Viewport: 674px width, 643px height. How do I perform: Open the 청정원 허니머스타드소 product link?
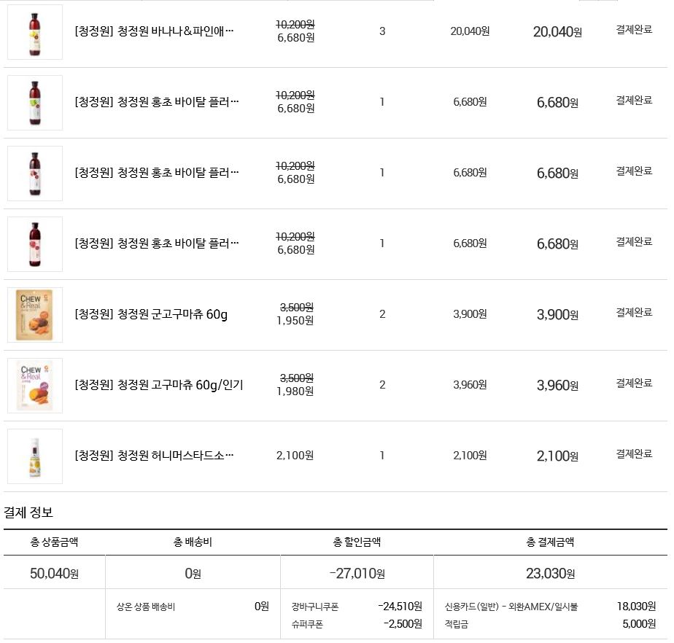tap(154, 456)
